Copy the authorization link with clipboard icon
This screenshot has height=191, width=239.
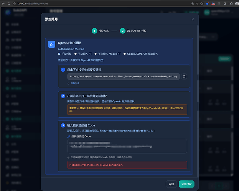184,76
